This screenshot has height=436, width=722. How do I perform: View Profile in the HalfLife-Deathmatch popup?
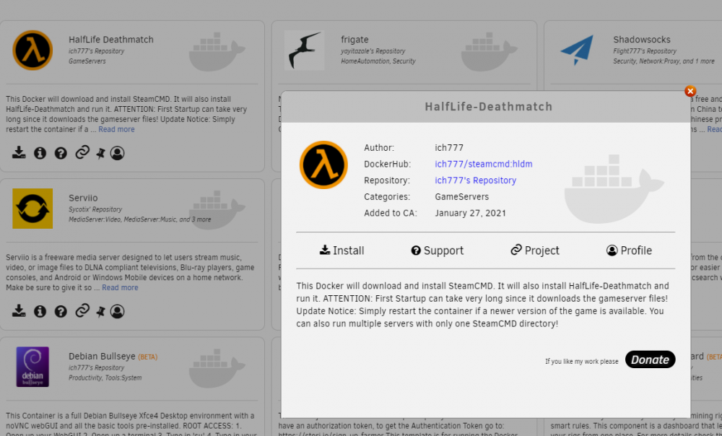click(x=629, y=250)
